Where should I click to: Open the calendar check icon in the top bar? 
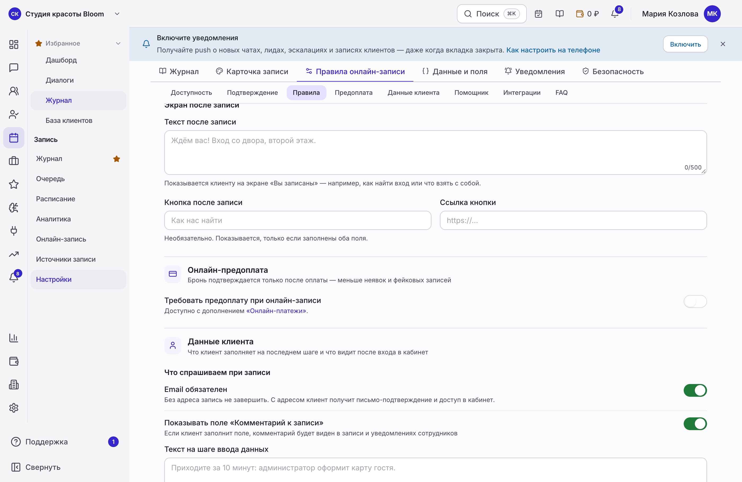point(538,14)
